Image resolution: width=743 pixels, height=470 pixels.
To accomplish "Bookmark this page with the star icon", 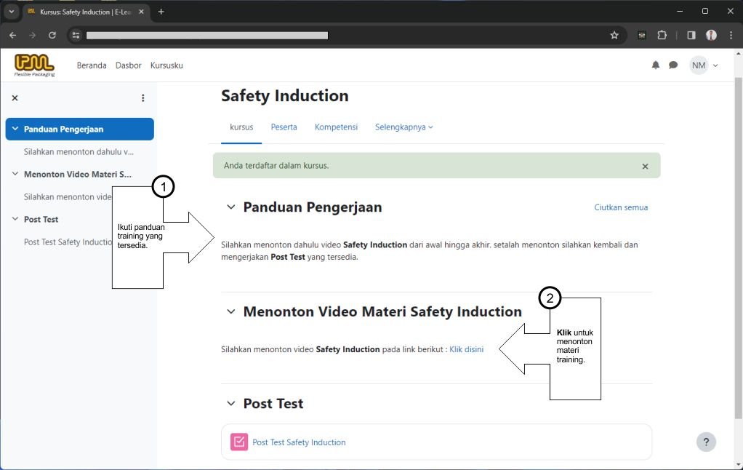I will tap(614, 35).
